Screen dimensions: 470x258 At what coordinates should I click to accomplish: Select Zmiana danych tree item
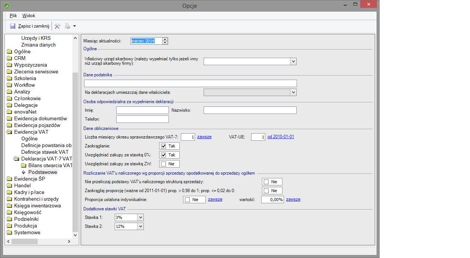click(38, 45)
